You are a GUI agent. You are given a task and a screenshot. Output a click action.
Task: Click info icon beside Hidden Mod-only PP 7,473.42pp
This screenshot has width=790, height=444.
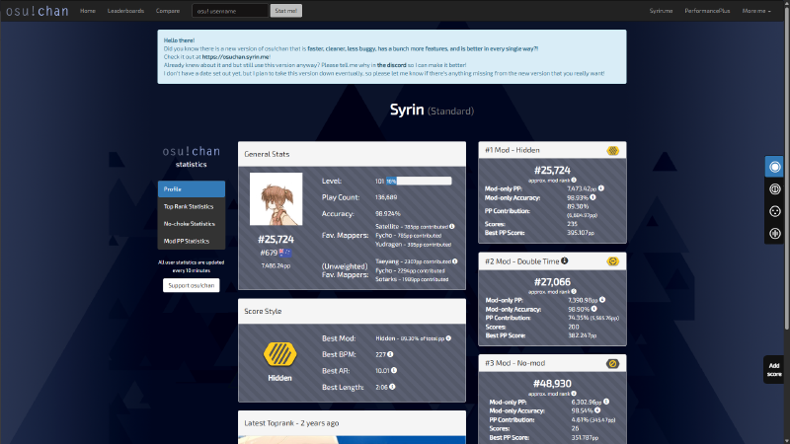[x=601, y=188]
